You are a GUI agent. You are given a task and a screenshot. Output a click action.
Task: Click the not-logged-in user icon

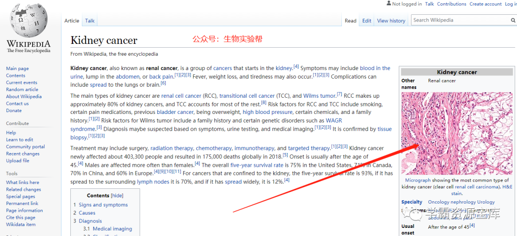click(x=389, y=4)
